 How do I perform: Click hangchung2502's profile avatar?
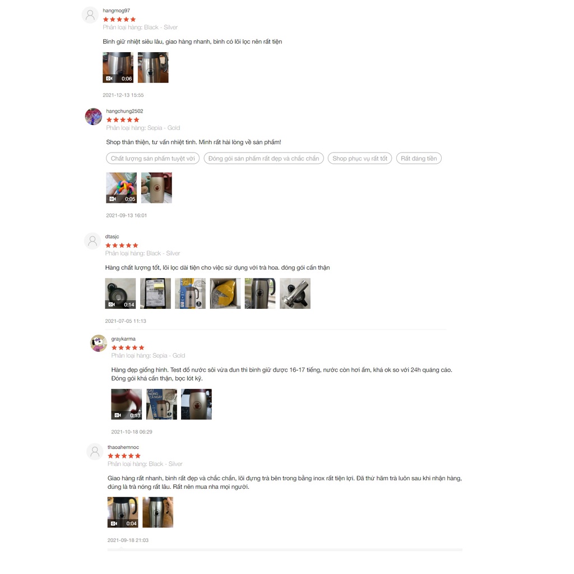pyautogui.click(x=94, y=117)
